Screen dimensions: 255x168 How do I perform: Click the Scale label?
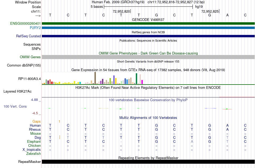[x=37, y=7]
